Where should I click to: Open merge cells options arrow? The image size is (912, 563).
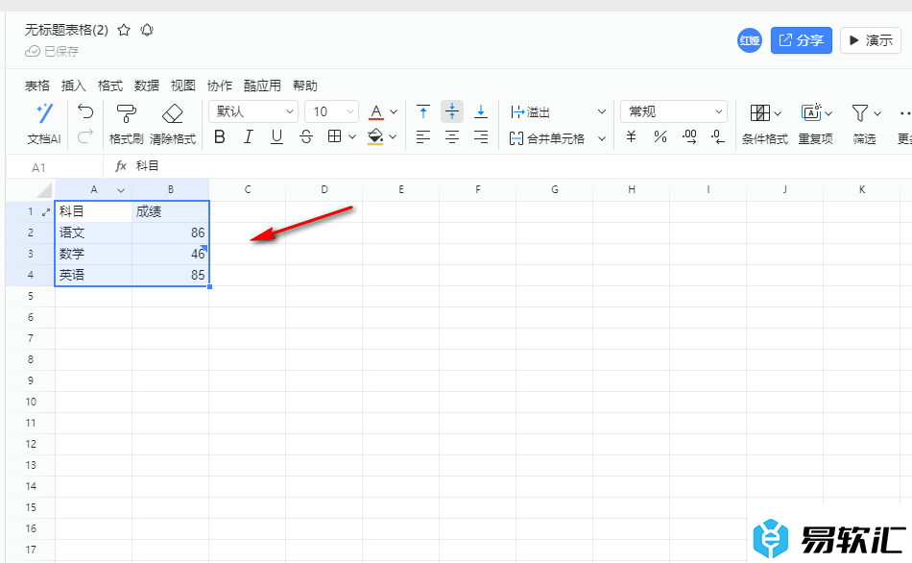(602, 138)
